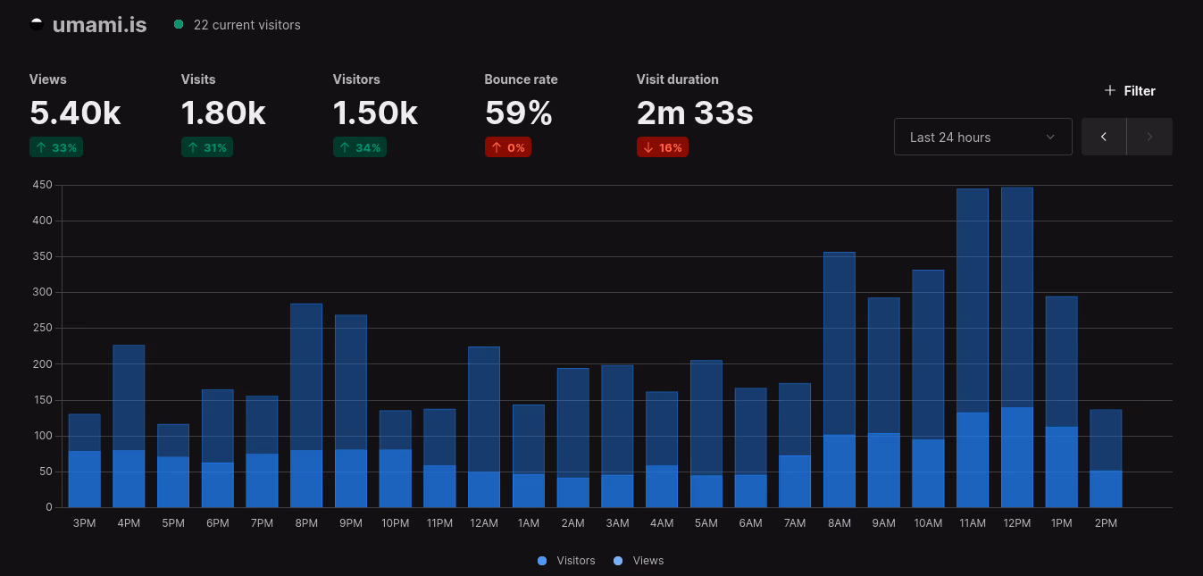Image resolution: width=1203 pixels, height=576 pixels.
Task: Click the 2AM x-axis label
Action: pyautogui.click(x=572, y=523)
